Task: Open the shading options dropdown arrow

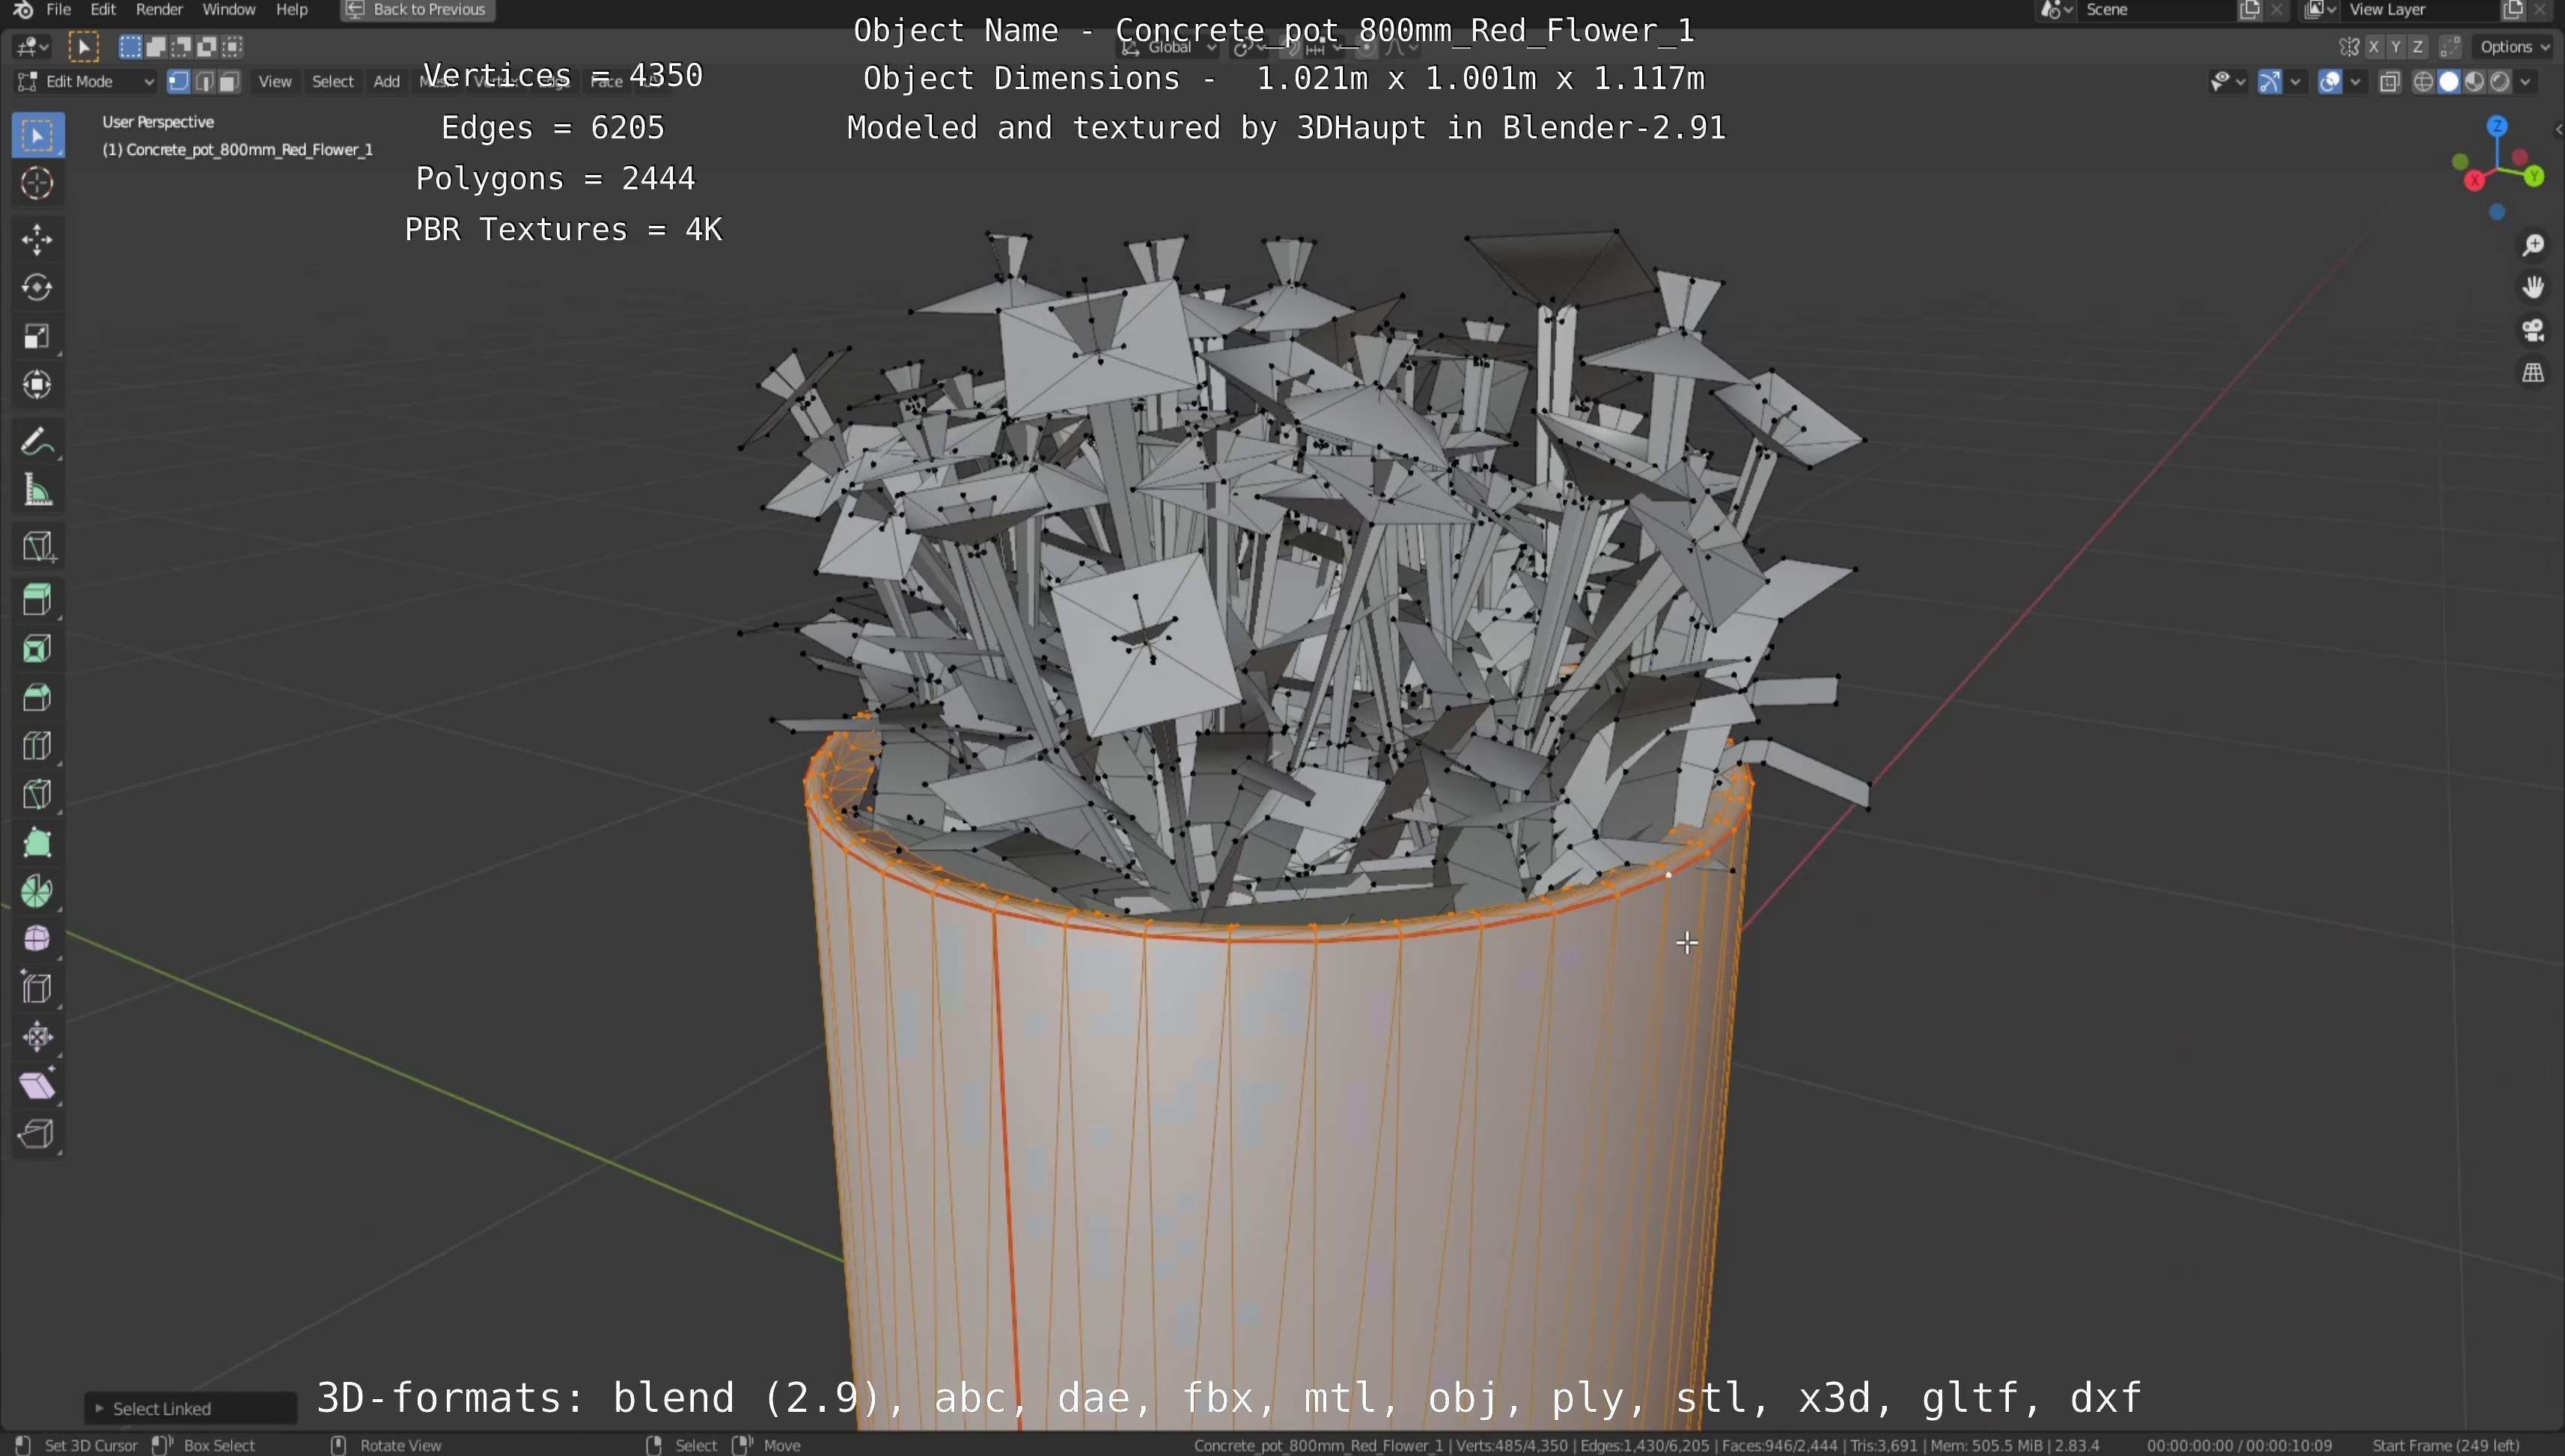Action: [2526, 82]
